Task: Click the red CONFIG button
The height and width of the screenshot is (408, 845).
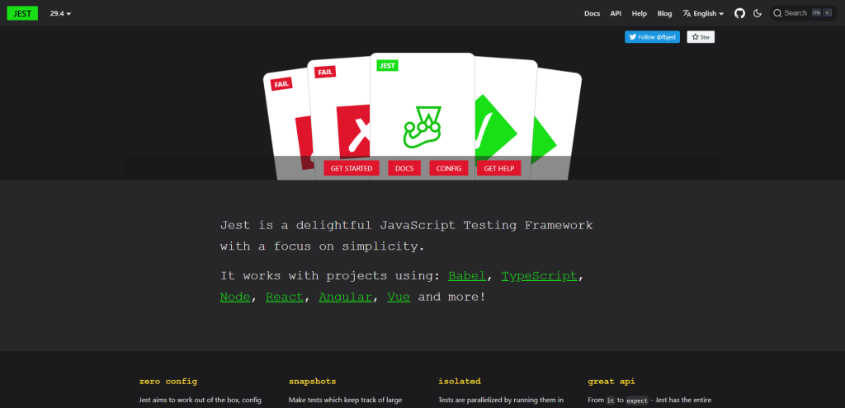Action: point(449,168)
